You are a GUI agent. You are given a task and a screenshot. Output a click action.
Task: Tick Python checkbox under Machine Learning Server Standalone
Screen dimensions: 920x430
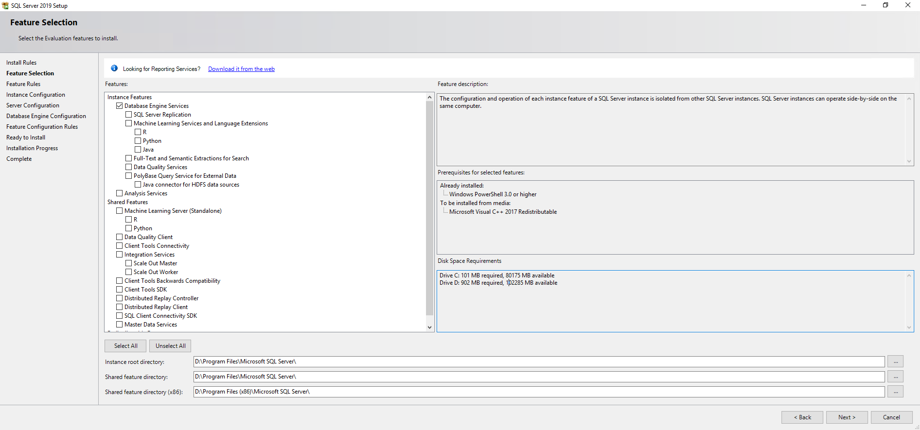point(128,228)
